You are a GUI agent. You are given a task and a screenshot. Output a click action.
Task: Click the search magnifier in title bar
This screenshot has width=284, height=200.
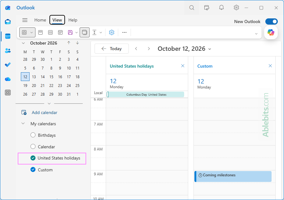coord(192,7)
